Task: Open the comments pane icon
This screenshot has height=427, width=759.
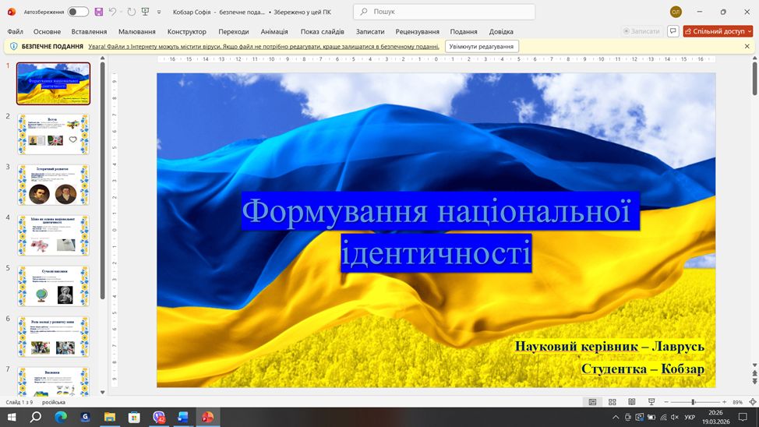Action: pos(673,31)
